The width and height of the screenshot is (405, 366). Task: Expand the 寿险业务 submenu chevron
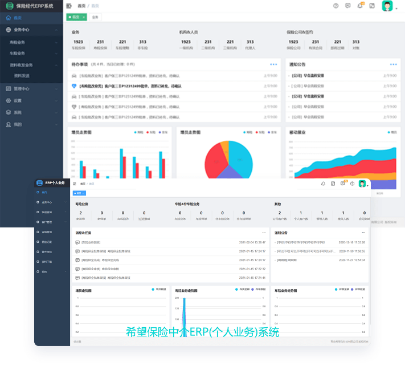56,42
